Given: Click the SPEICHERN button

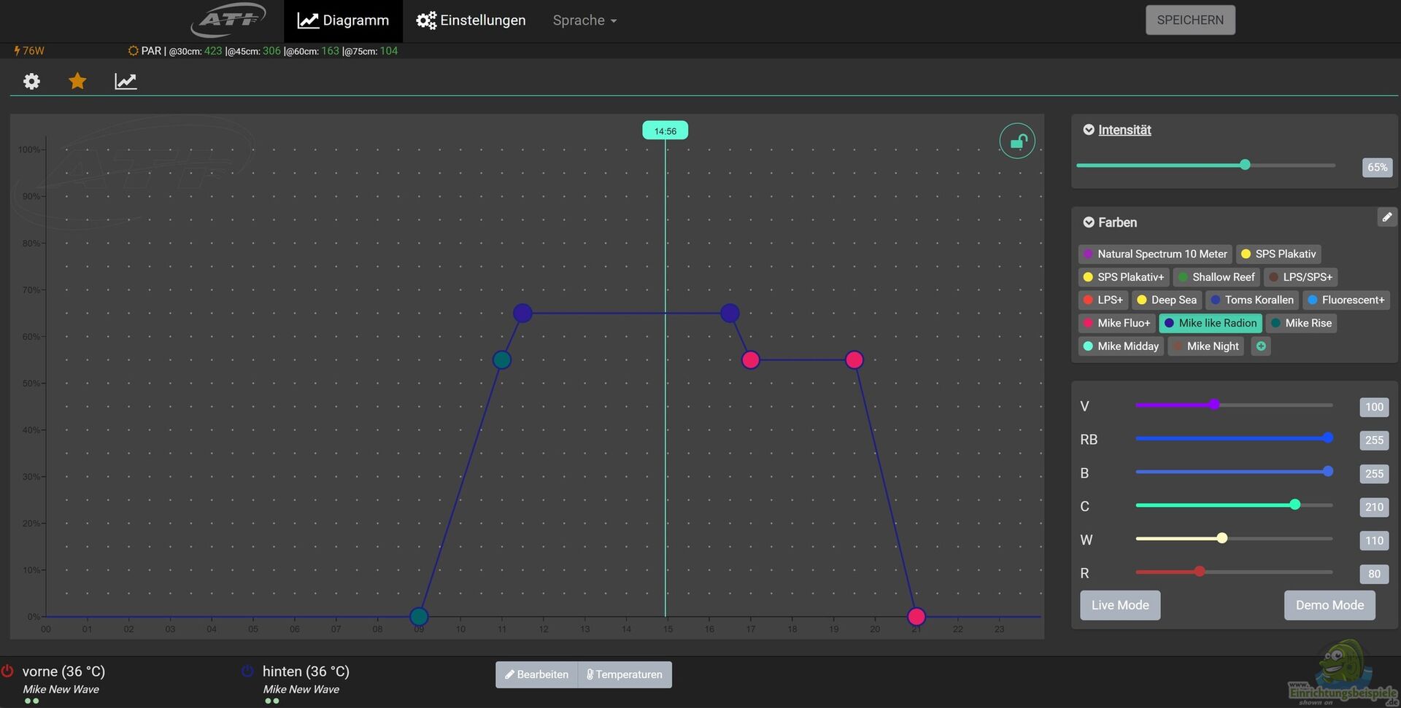Looking at the screenshot, I should pos(1190,20).
